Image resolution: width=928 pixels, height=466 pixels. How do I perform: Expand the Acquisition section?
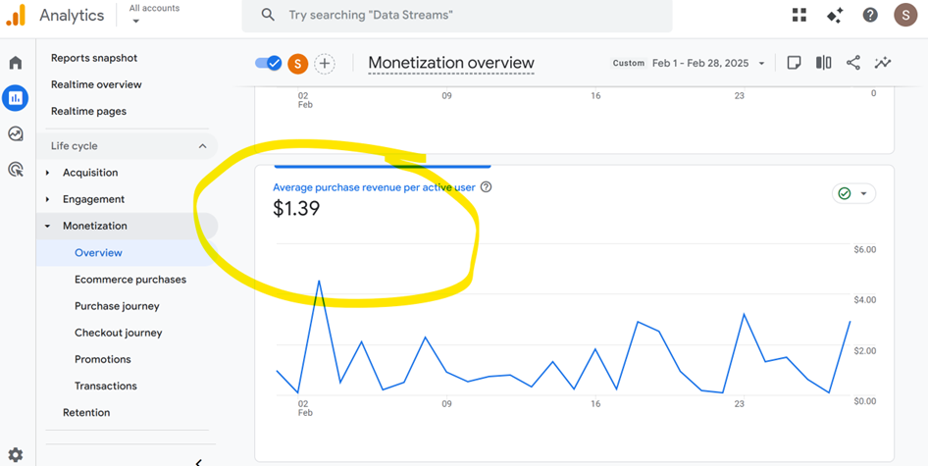[x=48, y=173]
